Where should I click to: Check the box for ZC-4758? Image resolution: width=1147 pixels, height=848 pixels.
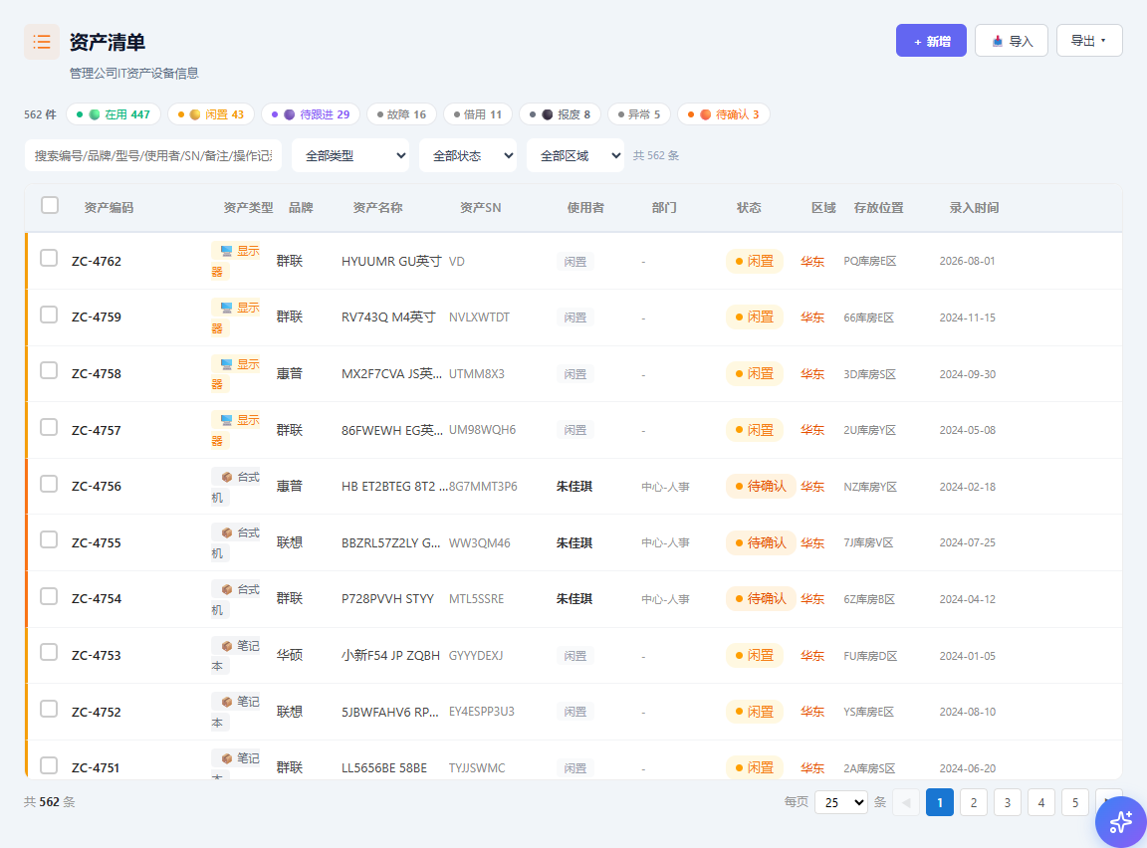(x=49, y=370)
